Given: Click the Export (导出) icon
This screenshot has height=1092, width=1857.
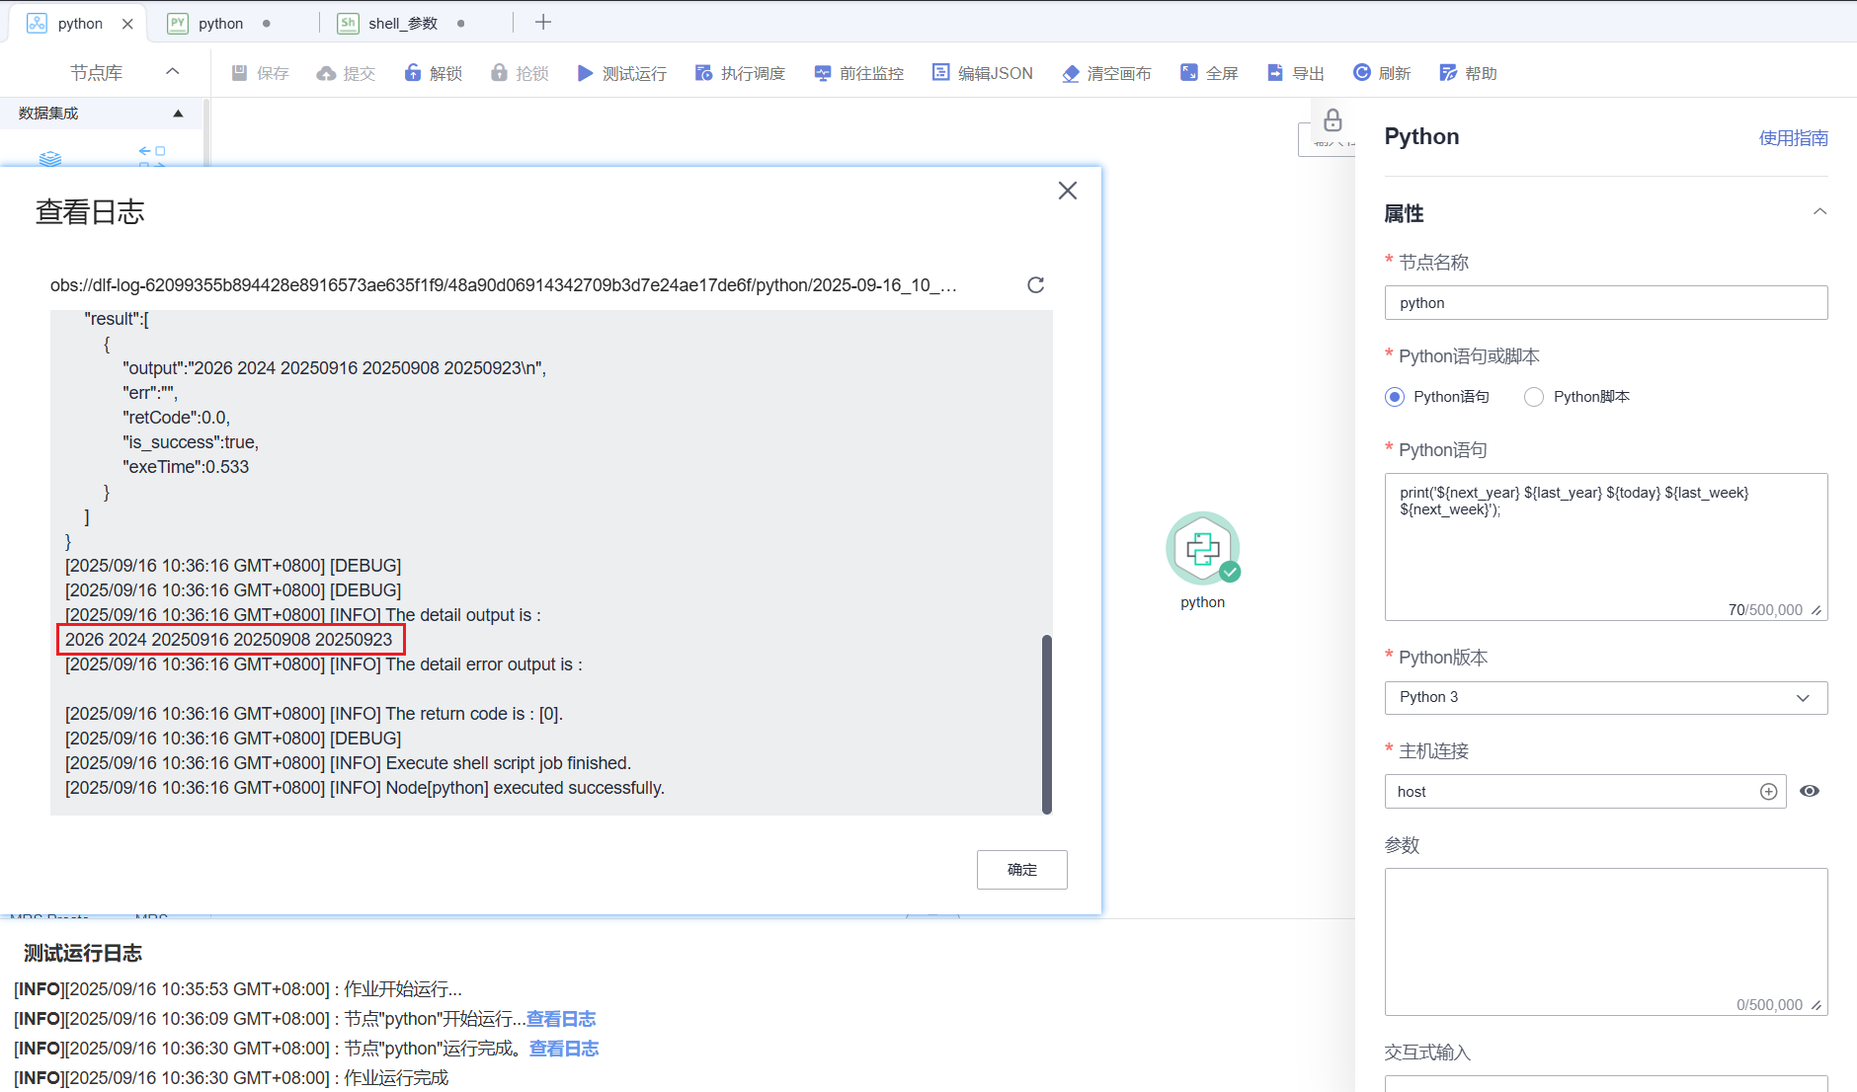Looking at the screenshot, I should pyautogui.click(x=1275, y=73).
